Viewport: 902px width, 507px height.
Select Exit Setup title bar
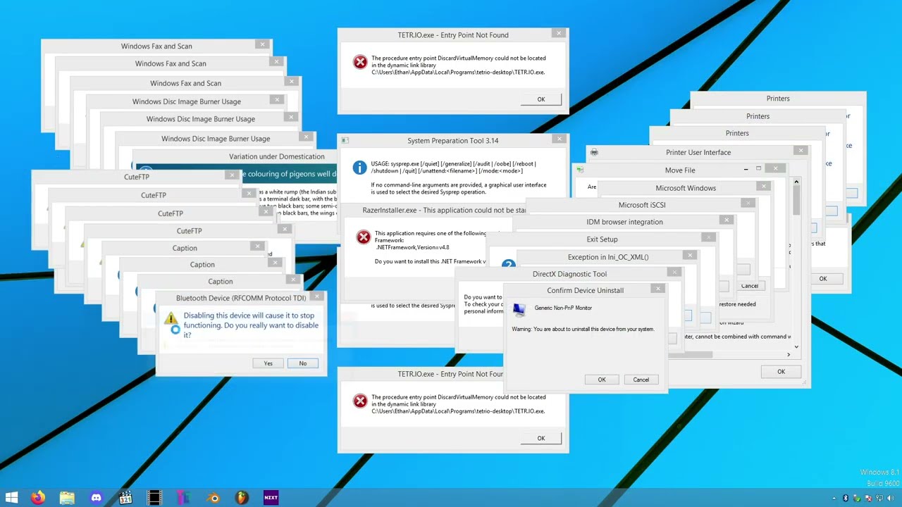pos(602,239)
